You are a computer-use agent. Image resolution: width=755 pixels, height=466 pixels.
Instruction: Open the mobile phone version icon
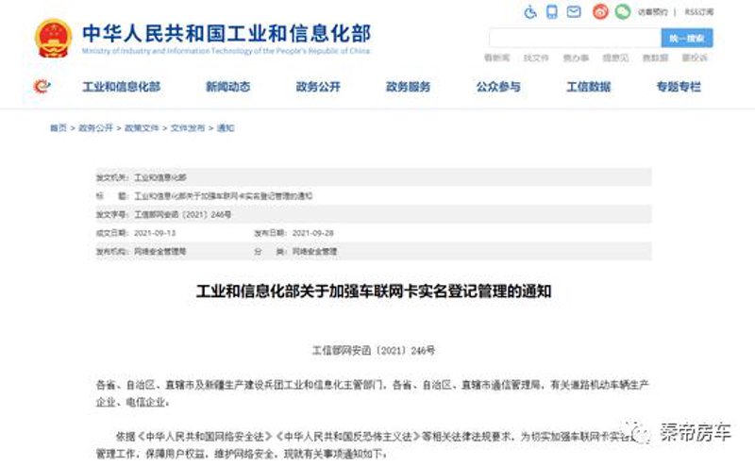pyautogui.click(x=552, y=12)
